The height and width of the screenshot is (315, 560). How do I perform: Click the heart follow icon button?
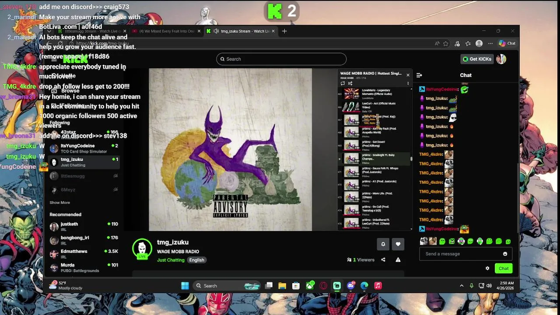[x=398, y=244]
